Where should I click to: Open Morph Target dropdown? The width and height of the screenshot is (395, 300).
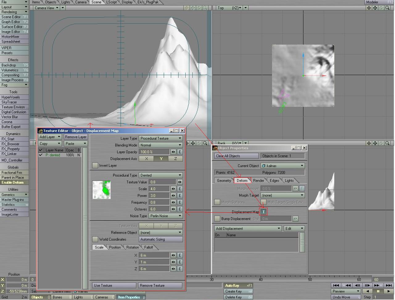point(282,195)
